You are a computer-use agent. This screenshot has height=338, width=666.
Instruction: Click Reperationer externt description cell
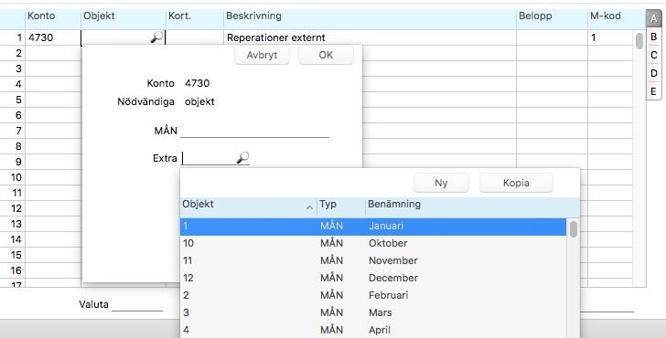370,37
